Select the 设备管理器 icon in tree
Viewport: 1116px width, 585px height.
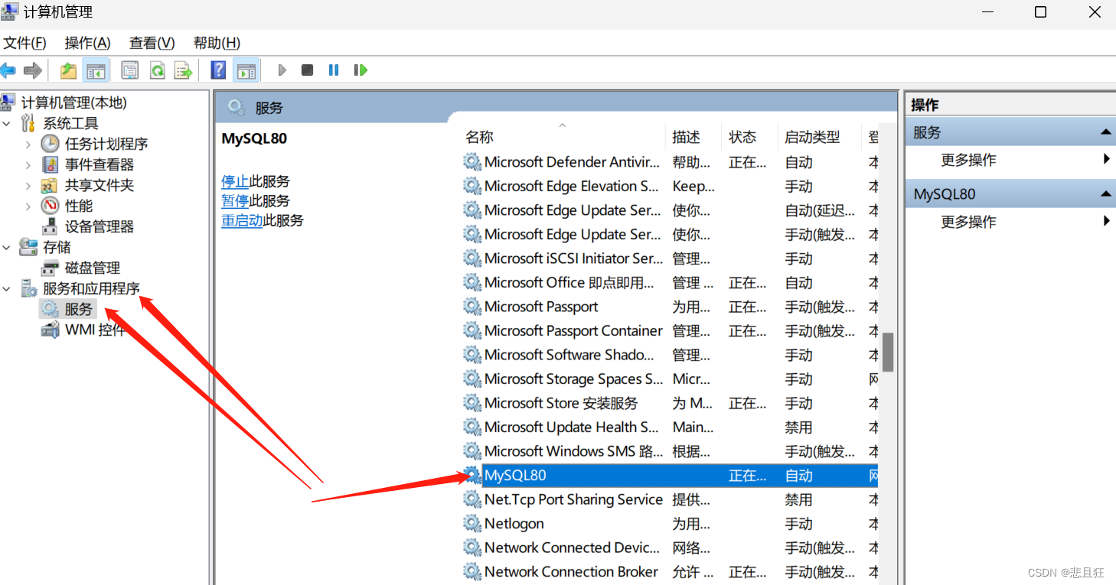point(50,226)
